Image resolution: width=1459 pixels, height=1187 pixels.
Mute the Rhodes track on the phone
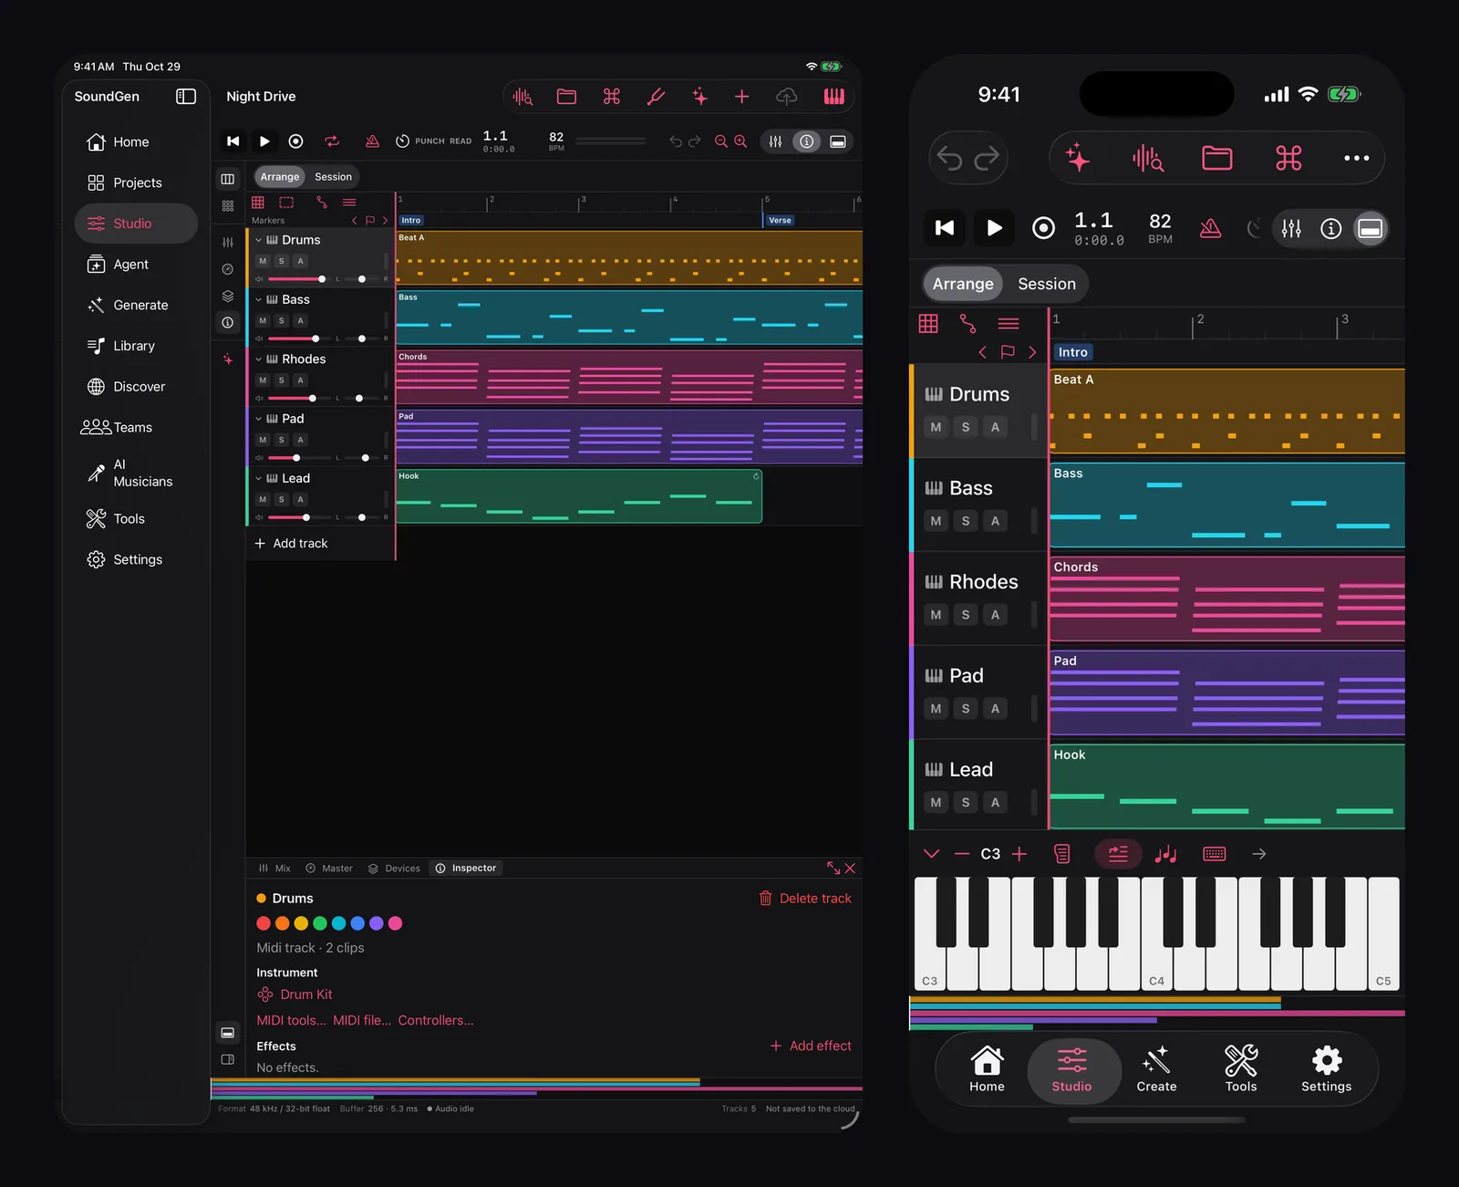(936, 615)
